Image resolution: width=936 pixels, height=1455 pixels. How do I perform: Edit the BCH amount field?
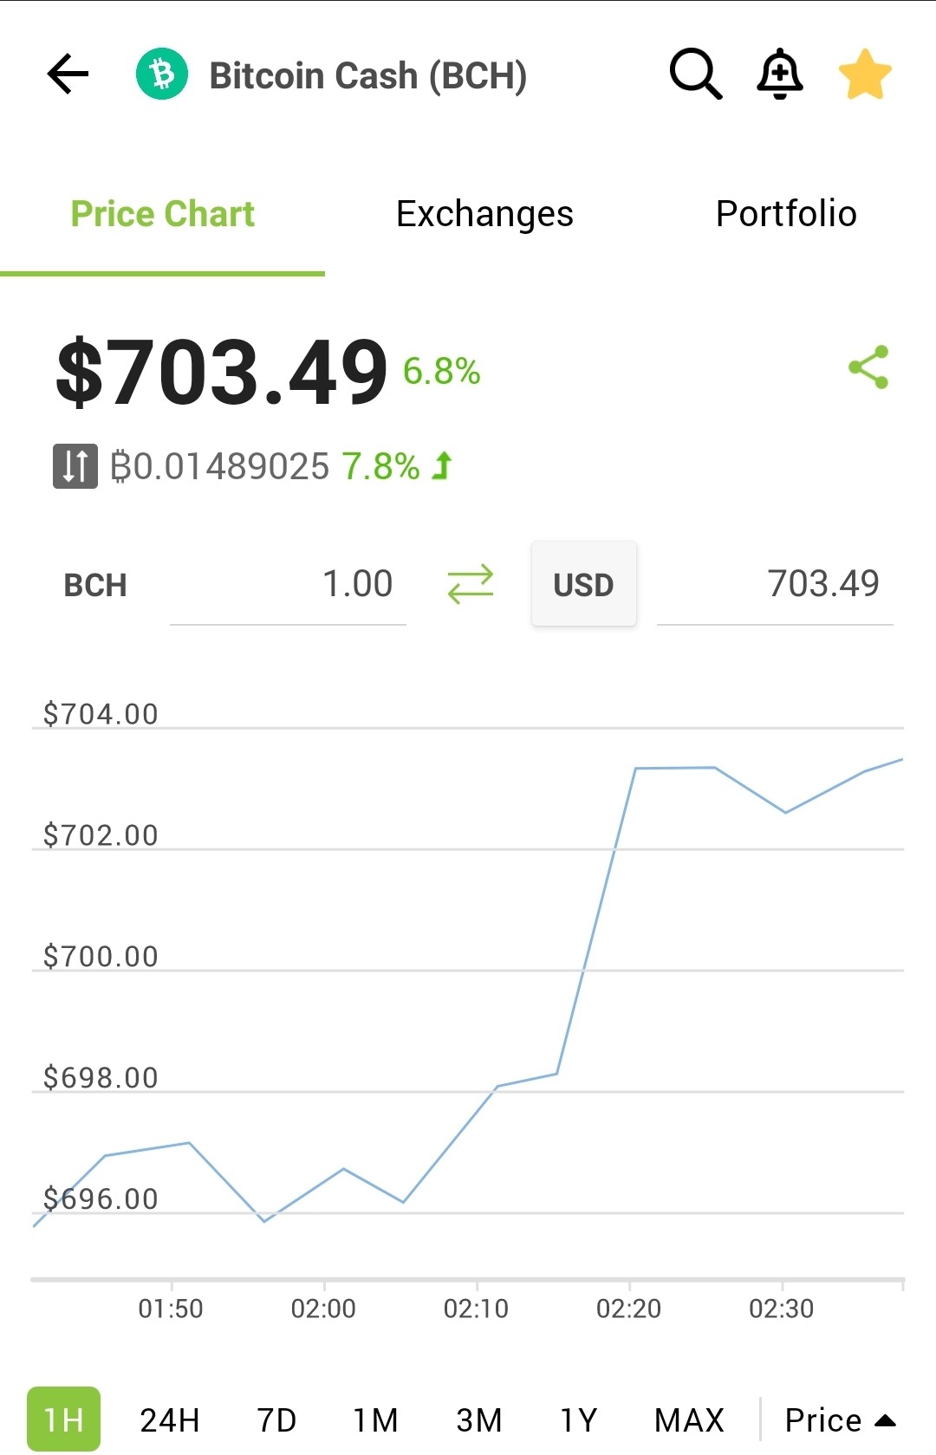click(288, 584)
